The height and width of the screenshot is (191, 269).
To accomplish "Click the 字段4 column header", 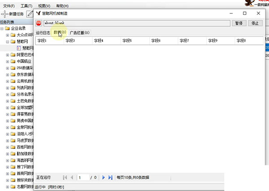I will coord(107,41).
